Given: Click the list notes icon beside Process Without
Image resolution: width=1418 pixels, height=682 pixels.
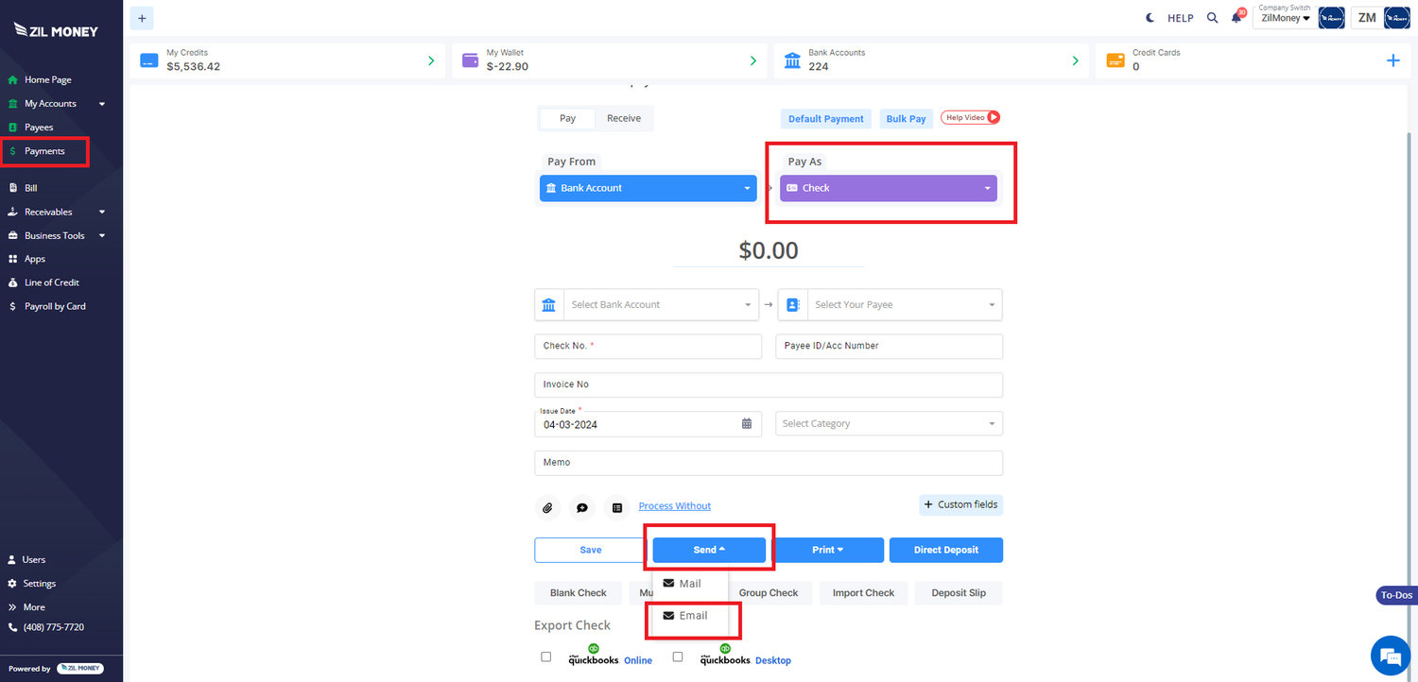Looking at the screenshot, I should pyautogui.click(x=617, y=507).
